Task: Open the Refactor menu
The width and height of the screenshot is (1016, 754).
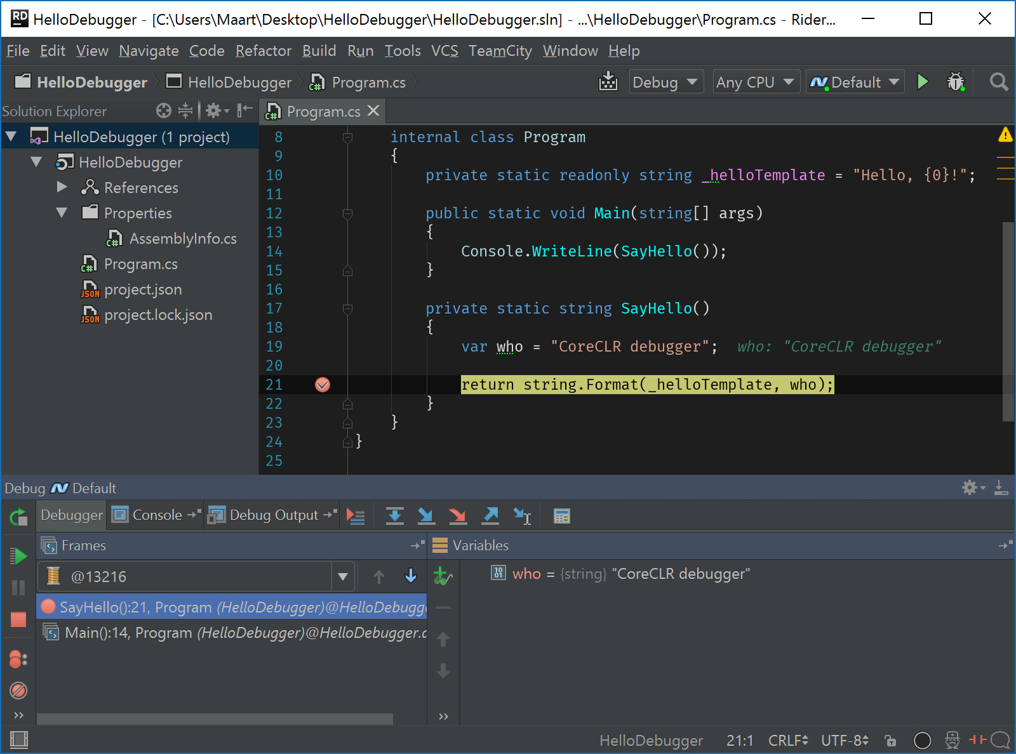Action: (264, 51)
